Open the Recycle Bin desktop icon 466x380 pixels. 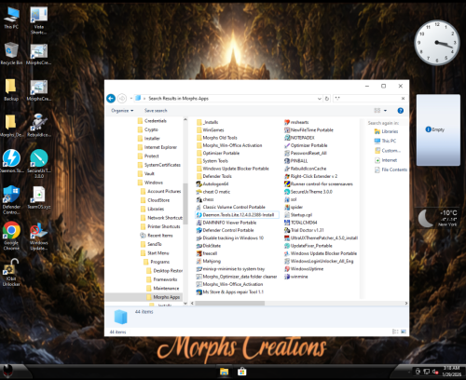coord(11,53)
